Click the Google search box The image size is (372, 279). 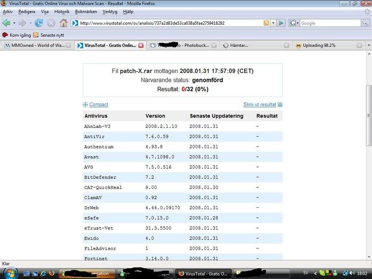click(330, 23)
